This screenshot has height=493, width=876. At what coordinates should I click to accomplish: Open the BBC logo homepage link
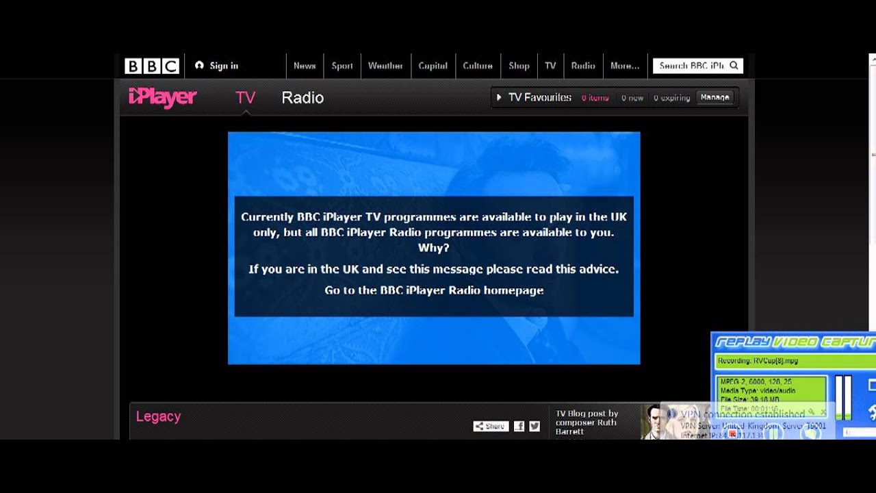click(x=152, y=66)
